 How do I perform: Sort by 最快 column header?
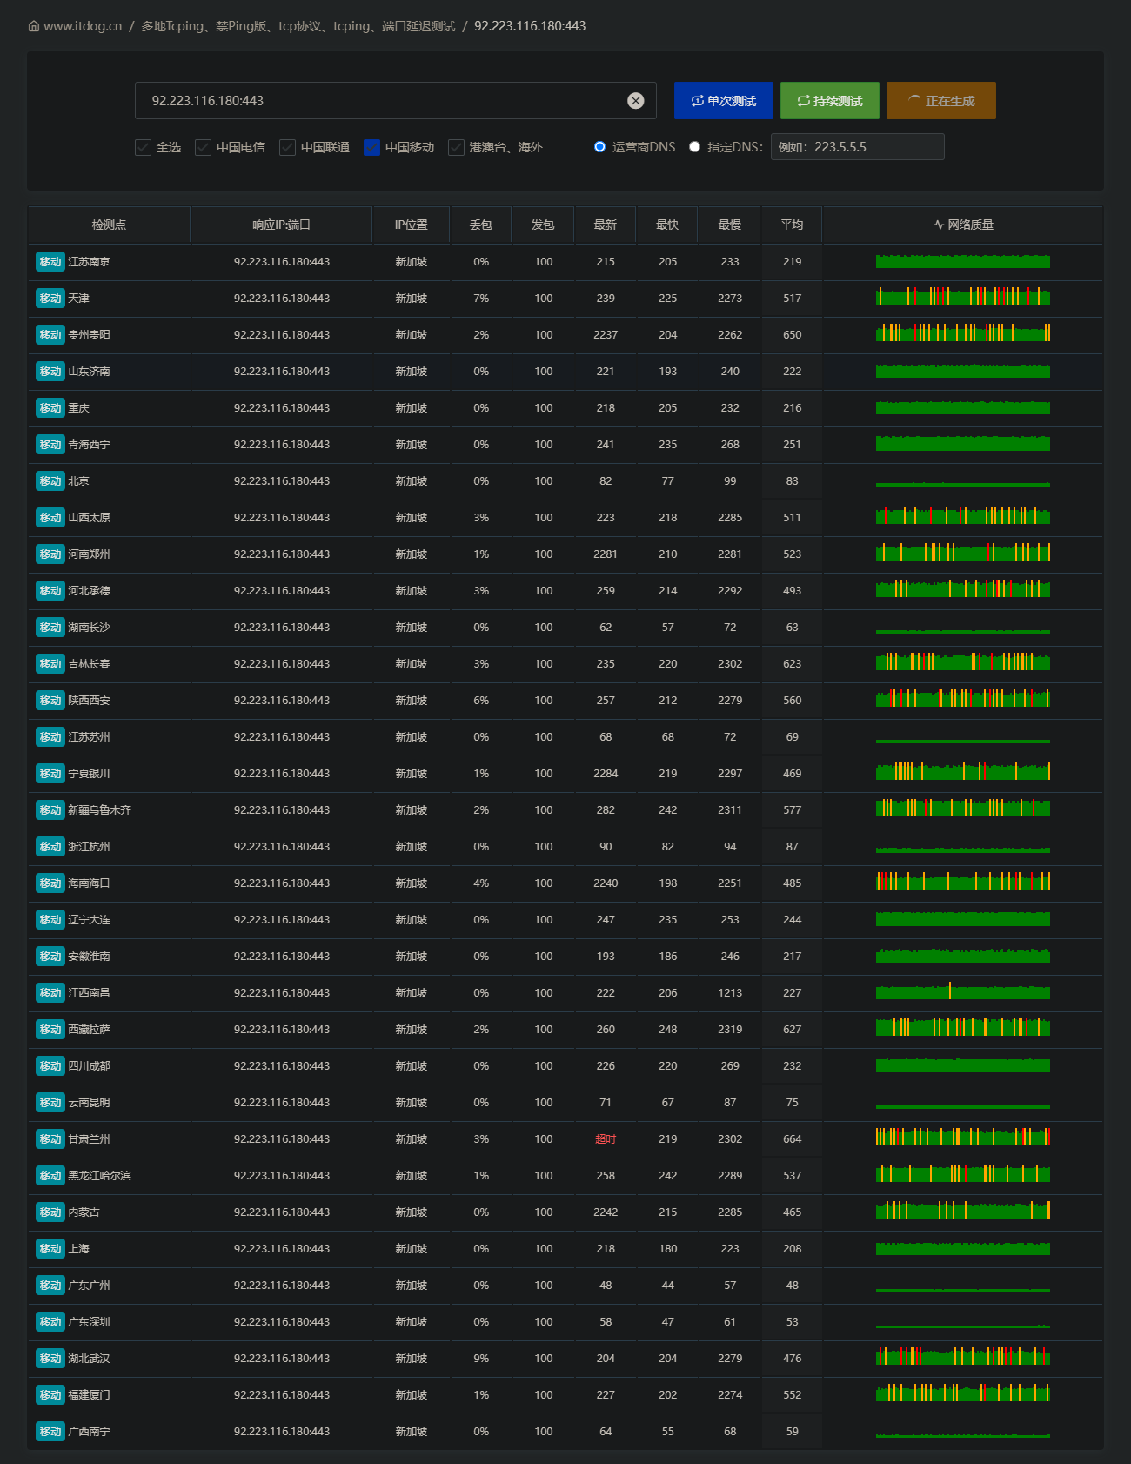pyautogui.click(x=667, y=225)
